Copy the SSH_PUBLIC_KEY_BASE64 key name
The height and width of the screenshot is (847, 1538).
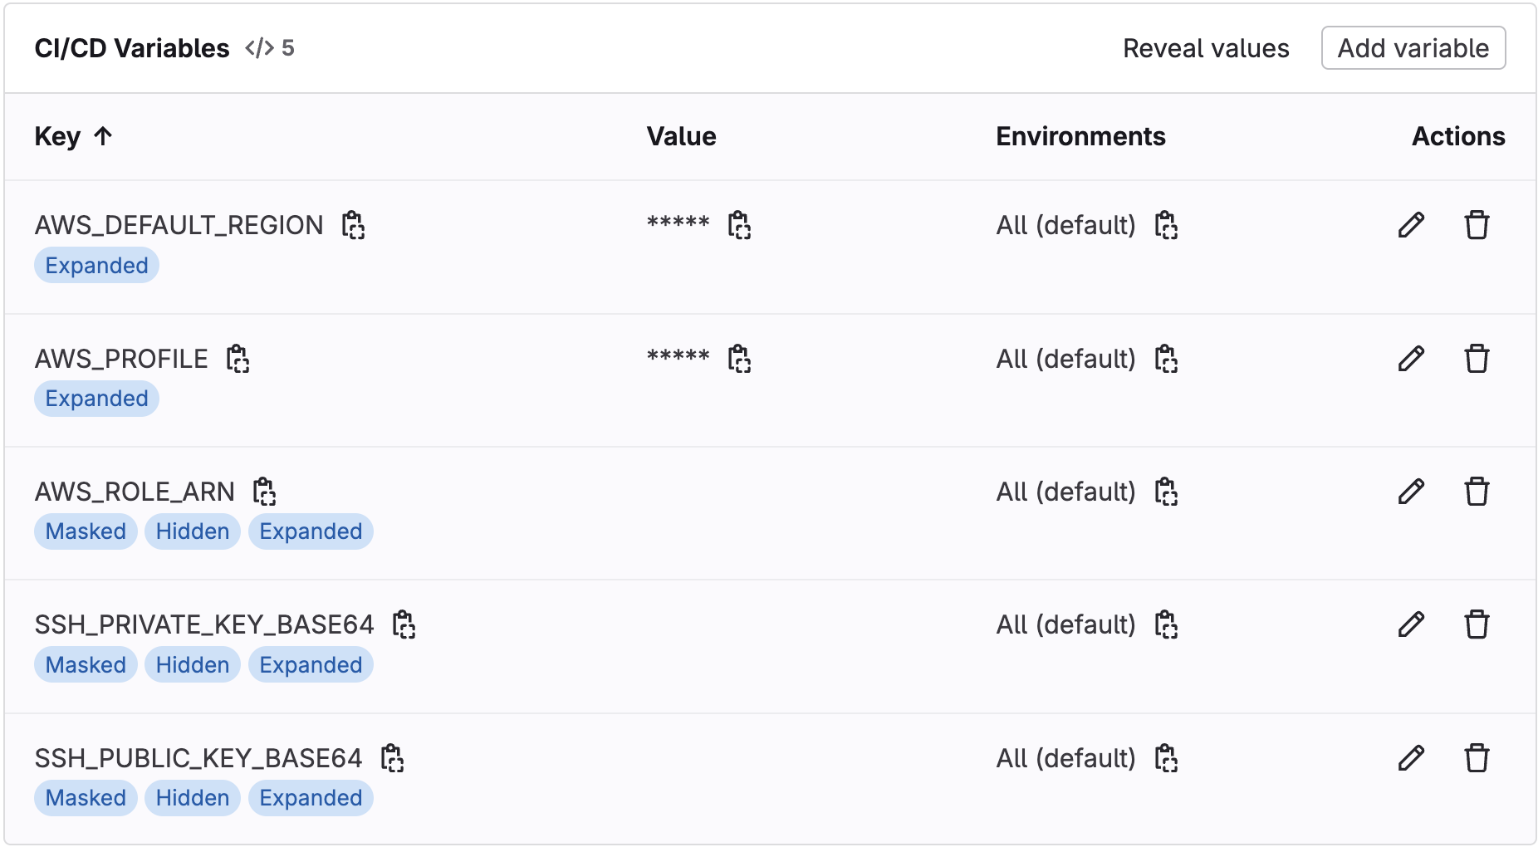393,757
